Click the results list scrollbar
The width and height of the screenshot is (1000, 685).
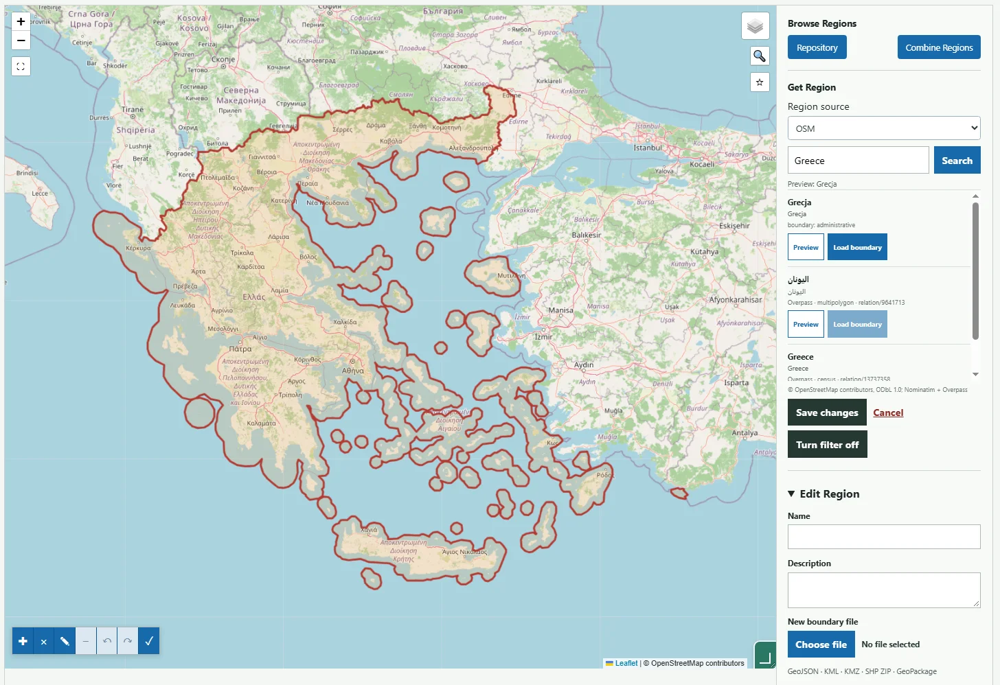[975, 271]
